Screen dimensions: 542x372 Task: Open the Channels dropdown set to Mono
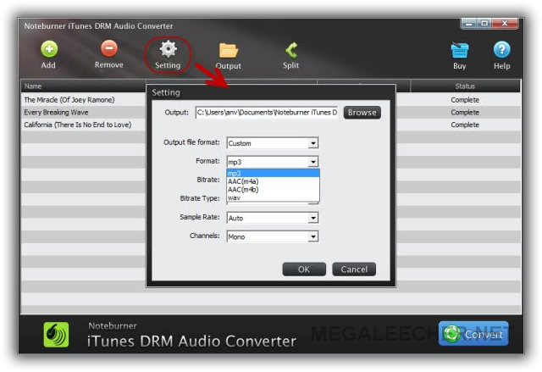point(312,236)
